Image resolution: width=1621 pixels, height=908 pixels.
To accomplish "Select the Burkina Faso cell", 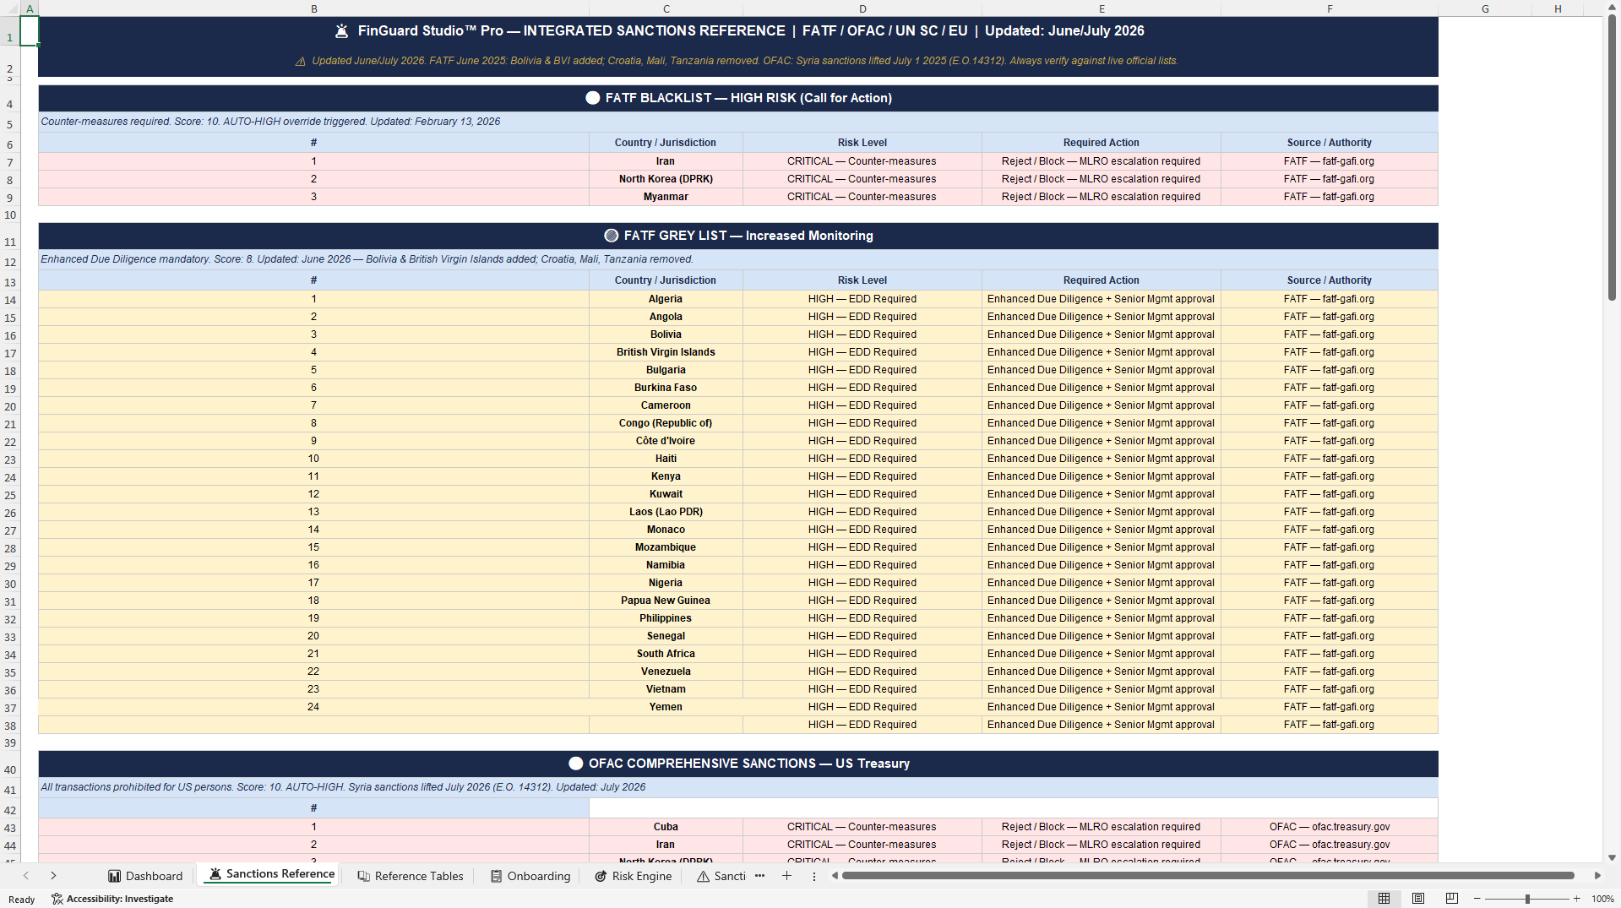I will point(666,388).
